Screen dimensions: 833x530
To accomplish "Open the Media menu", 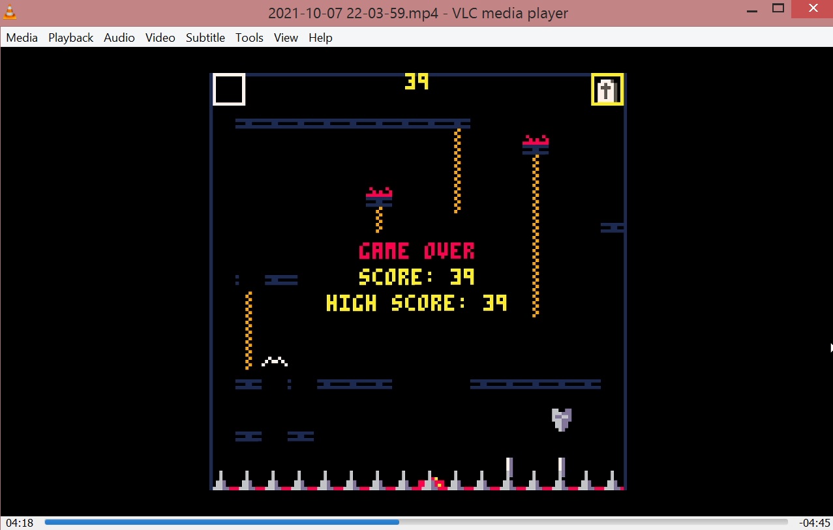I will (22, 38).
